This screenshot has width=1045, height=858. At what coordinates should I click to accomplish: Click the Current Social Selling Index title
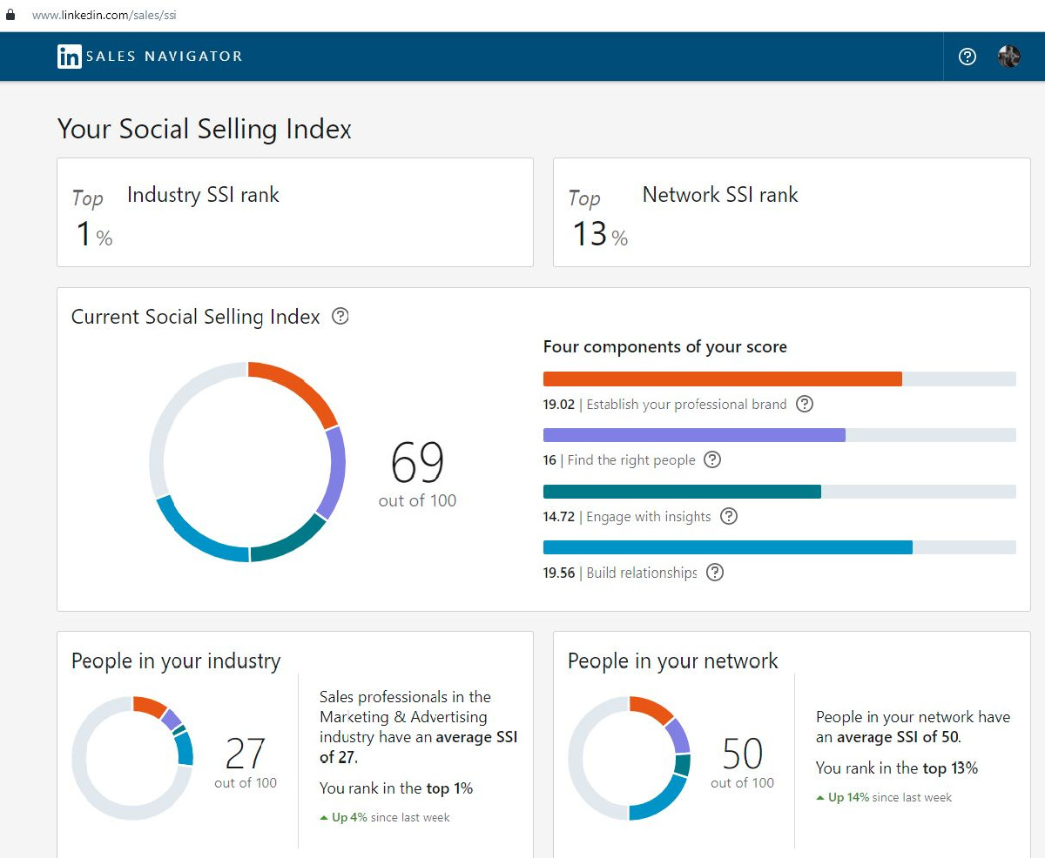click(196, 317)
